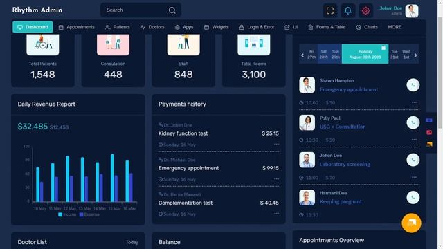Click Staff card illustration
Screen dimensions: 443x249
click(x=183, y=44)
